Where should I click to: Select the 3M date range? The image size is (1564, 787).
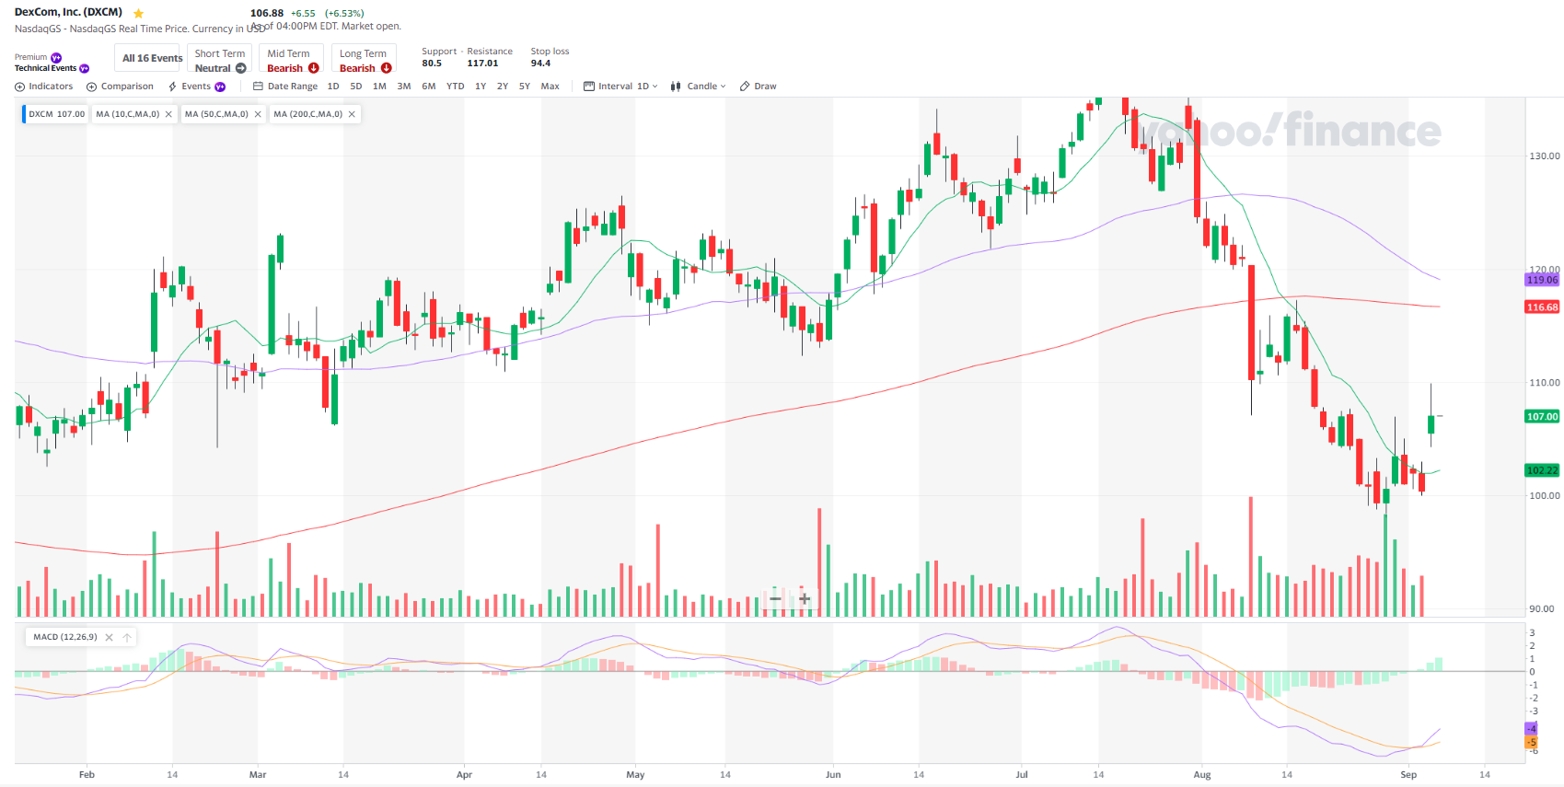(404, 87)
